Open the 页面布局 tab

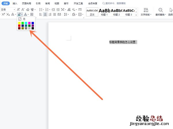pos(26,3)
